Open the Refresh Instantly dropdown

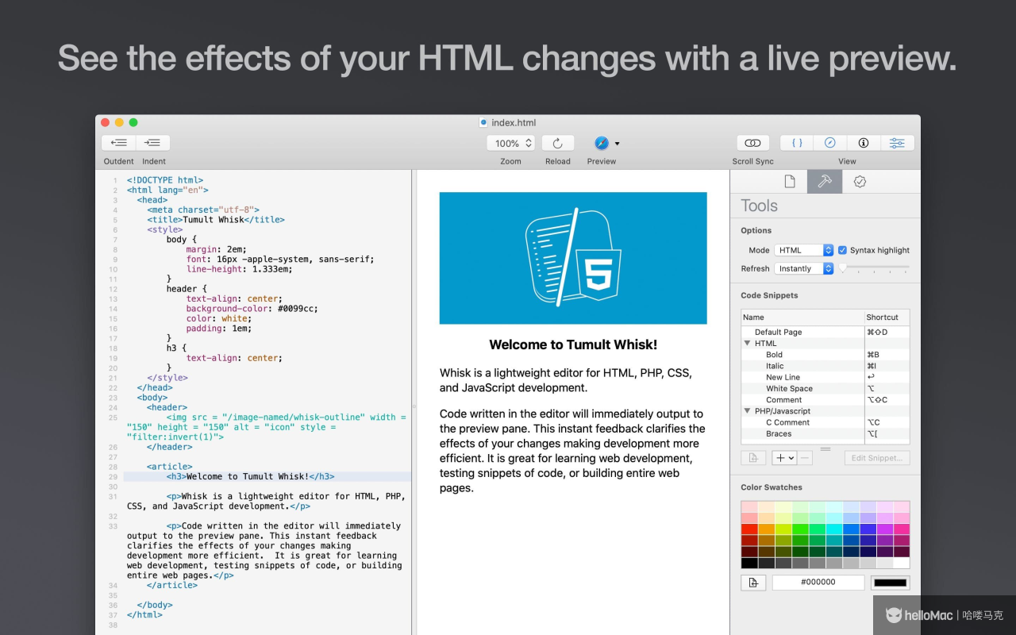[x=804, y=268]
